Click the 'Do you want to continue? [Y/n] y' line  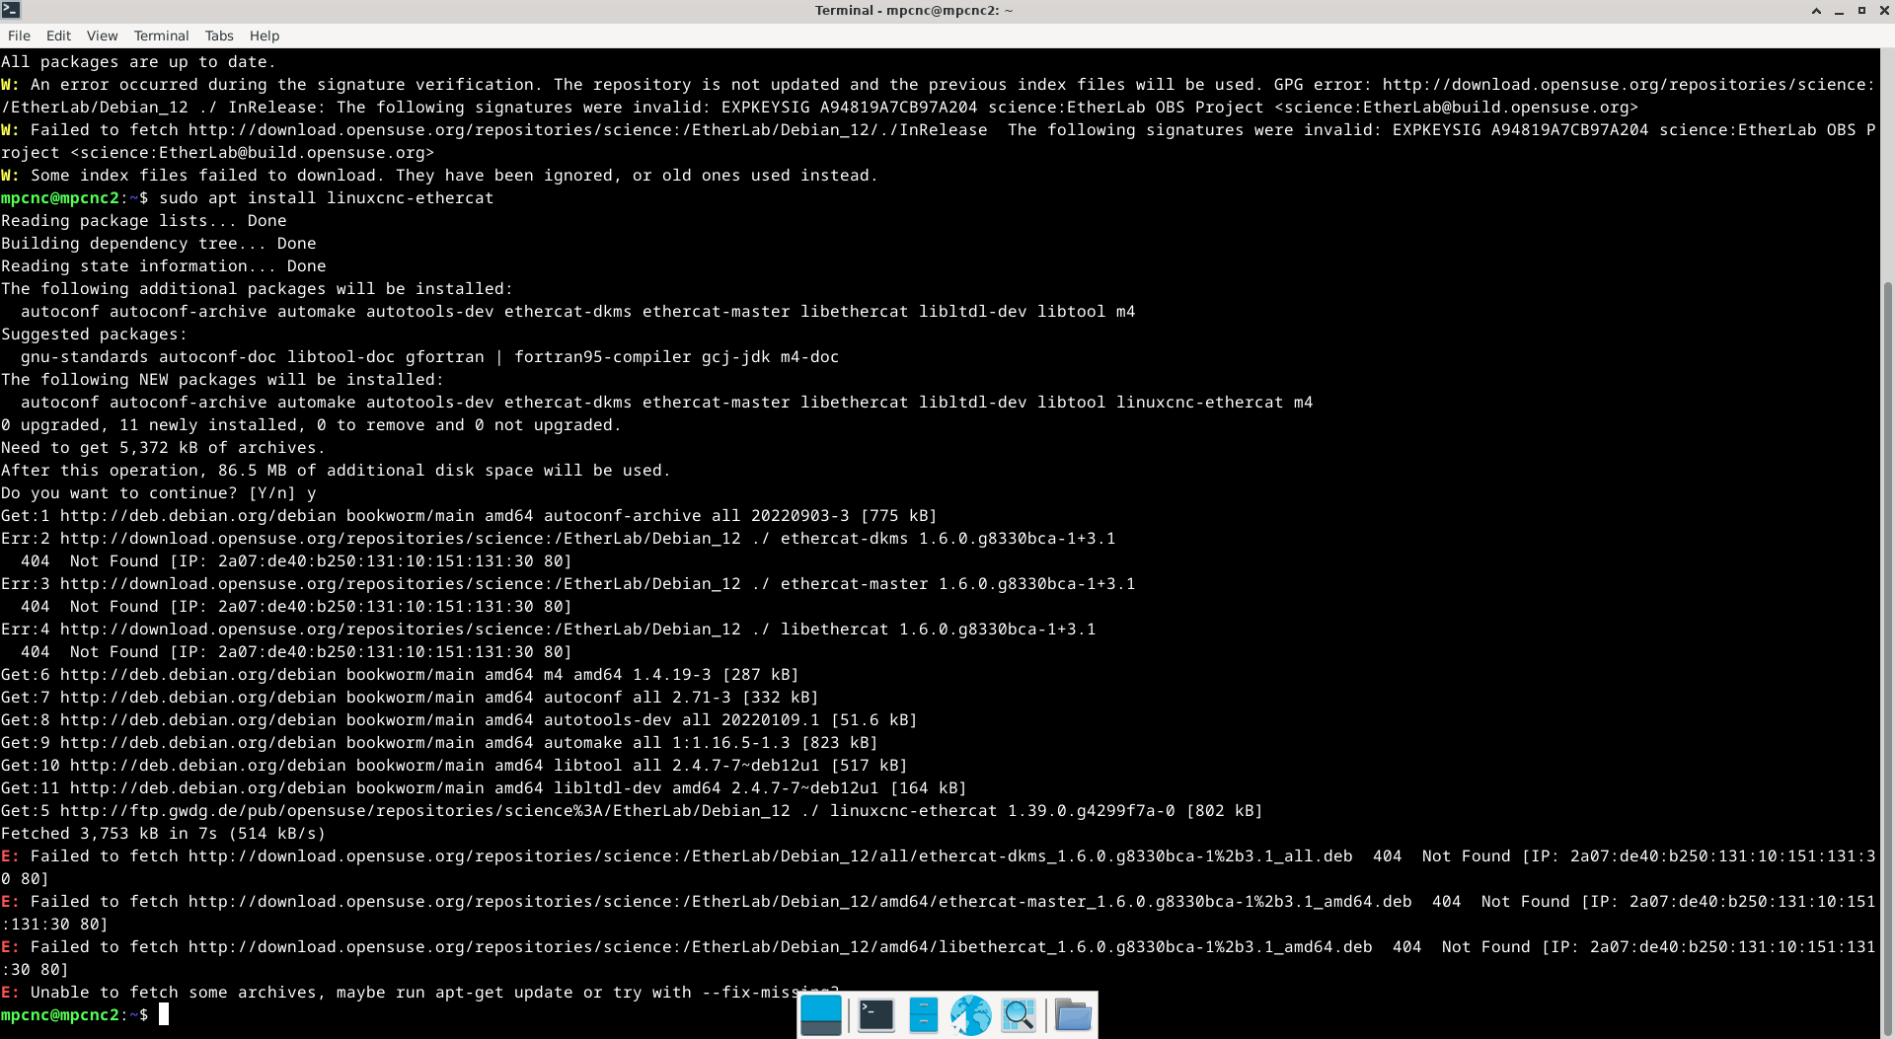(x=158, y=492)
